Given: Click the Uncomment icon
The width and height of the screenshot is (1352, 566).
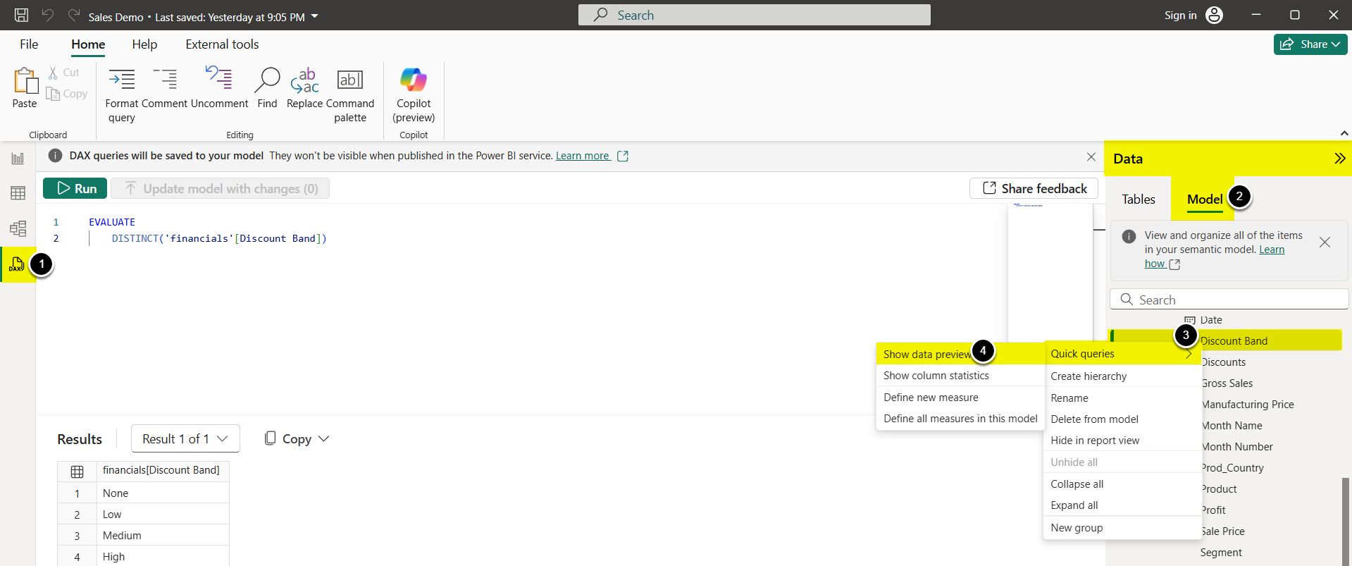Looking at the screenshot, I should [x=219, y=78].
